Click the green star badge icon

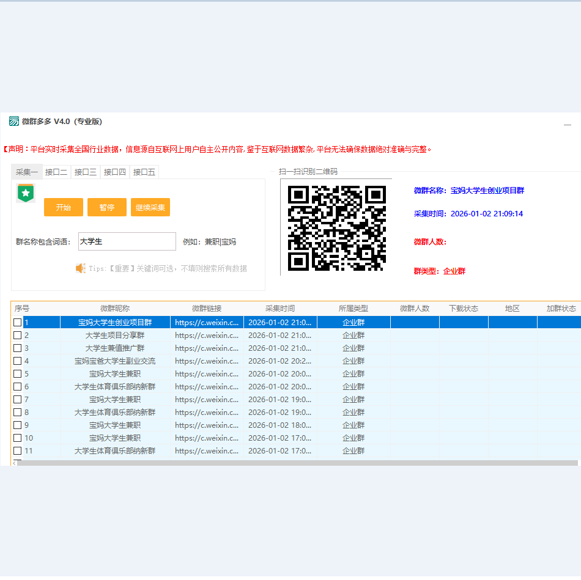tap(25, 193)
